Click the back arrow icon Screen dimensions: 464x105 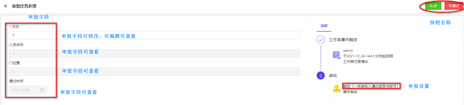pyautogui.click(x=6, y=6)
